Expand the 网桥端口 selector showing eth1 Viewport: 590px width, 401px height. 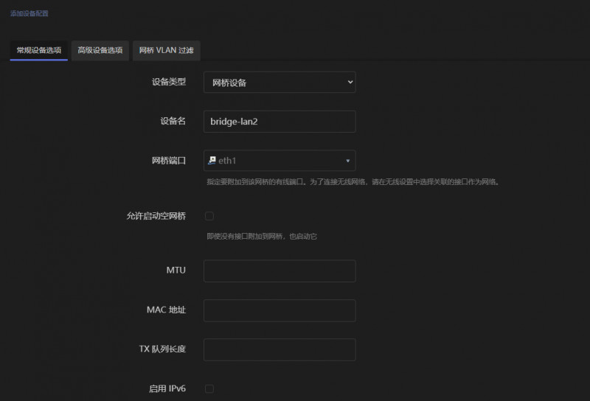279,161
